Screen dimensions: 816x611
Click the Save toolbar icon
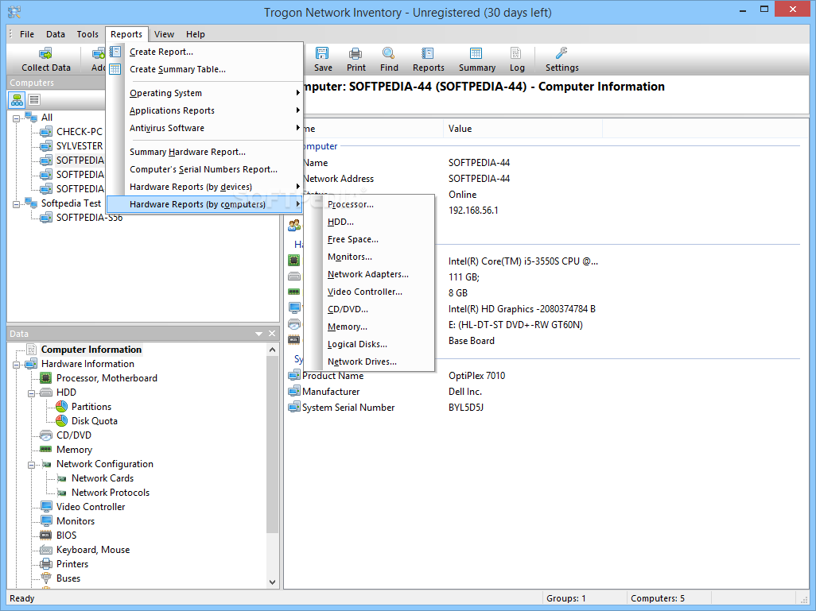[323, 53]
